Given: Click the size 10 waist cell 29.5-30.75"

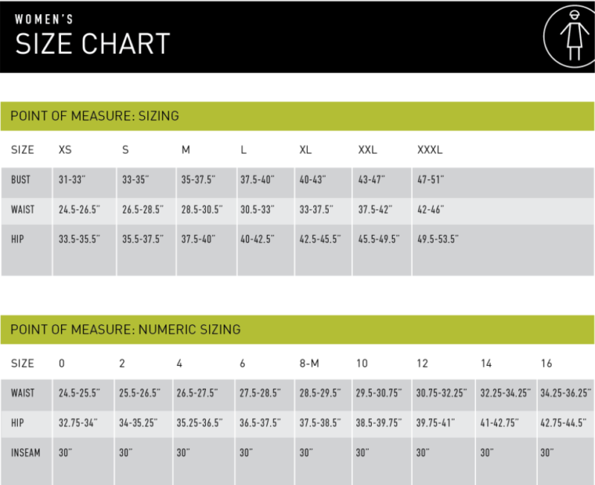Looking at the screenshot, I should (382, 395).
